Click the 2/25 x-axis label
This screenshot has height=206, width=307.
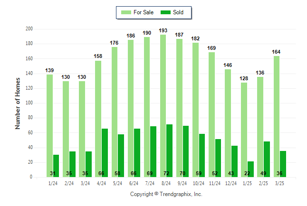click(x=263, y=183)
